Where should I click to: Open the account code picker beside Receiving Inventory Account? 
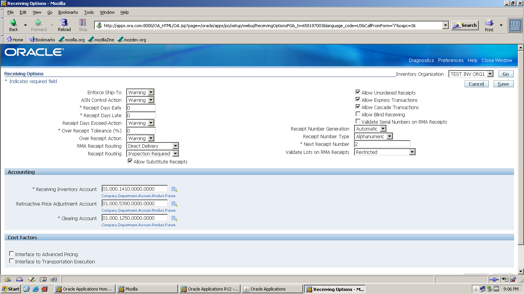[x=174, y=189]
